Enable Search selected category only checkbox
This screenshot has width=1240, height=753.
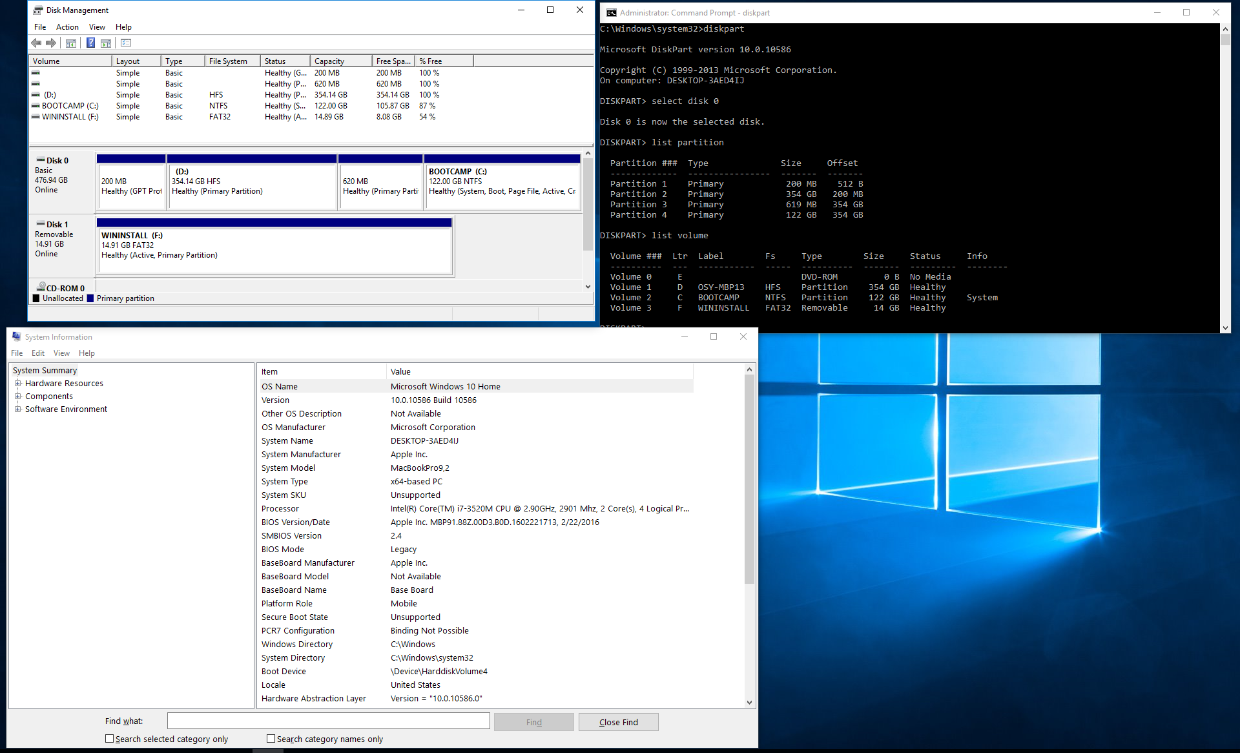click(x=110, y=739)
